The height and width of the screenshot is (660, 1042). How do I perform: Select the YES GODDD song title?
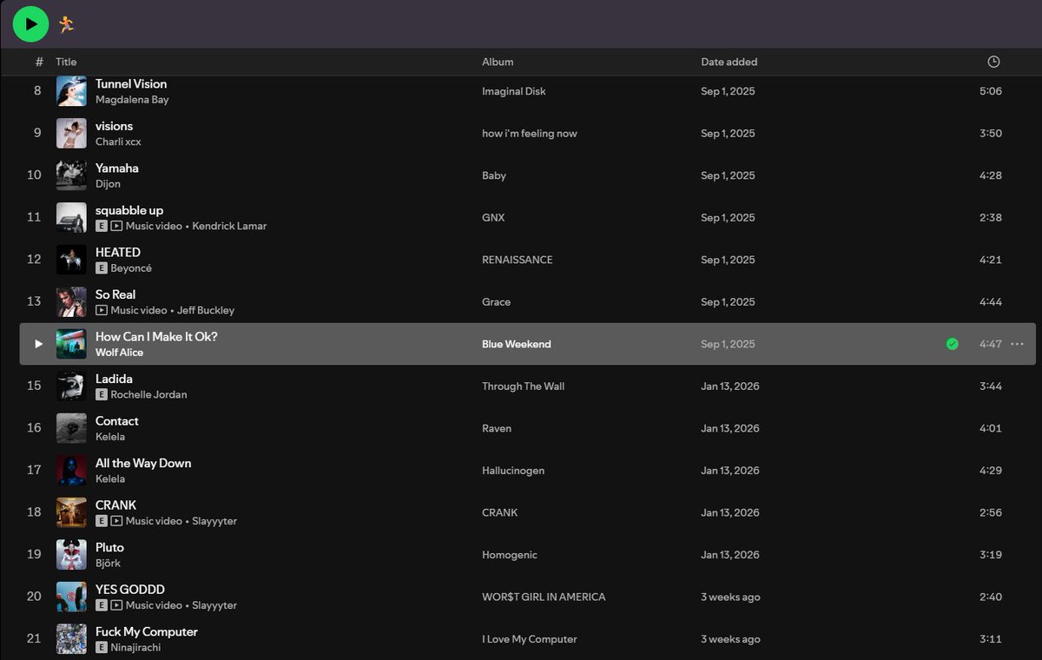tap(130, 589)
